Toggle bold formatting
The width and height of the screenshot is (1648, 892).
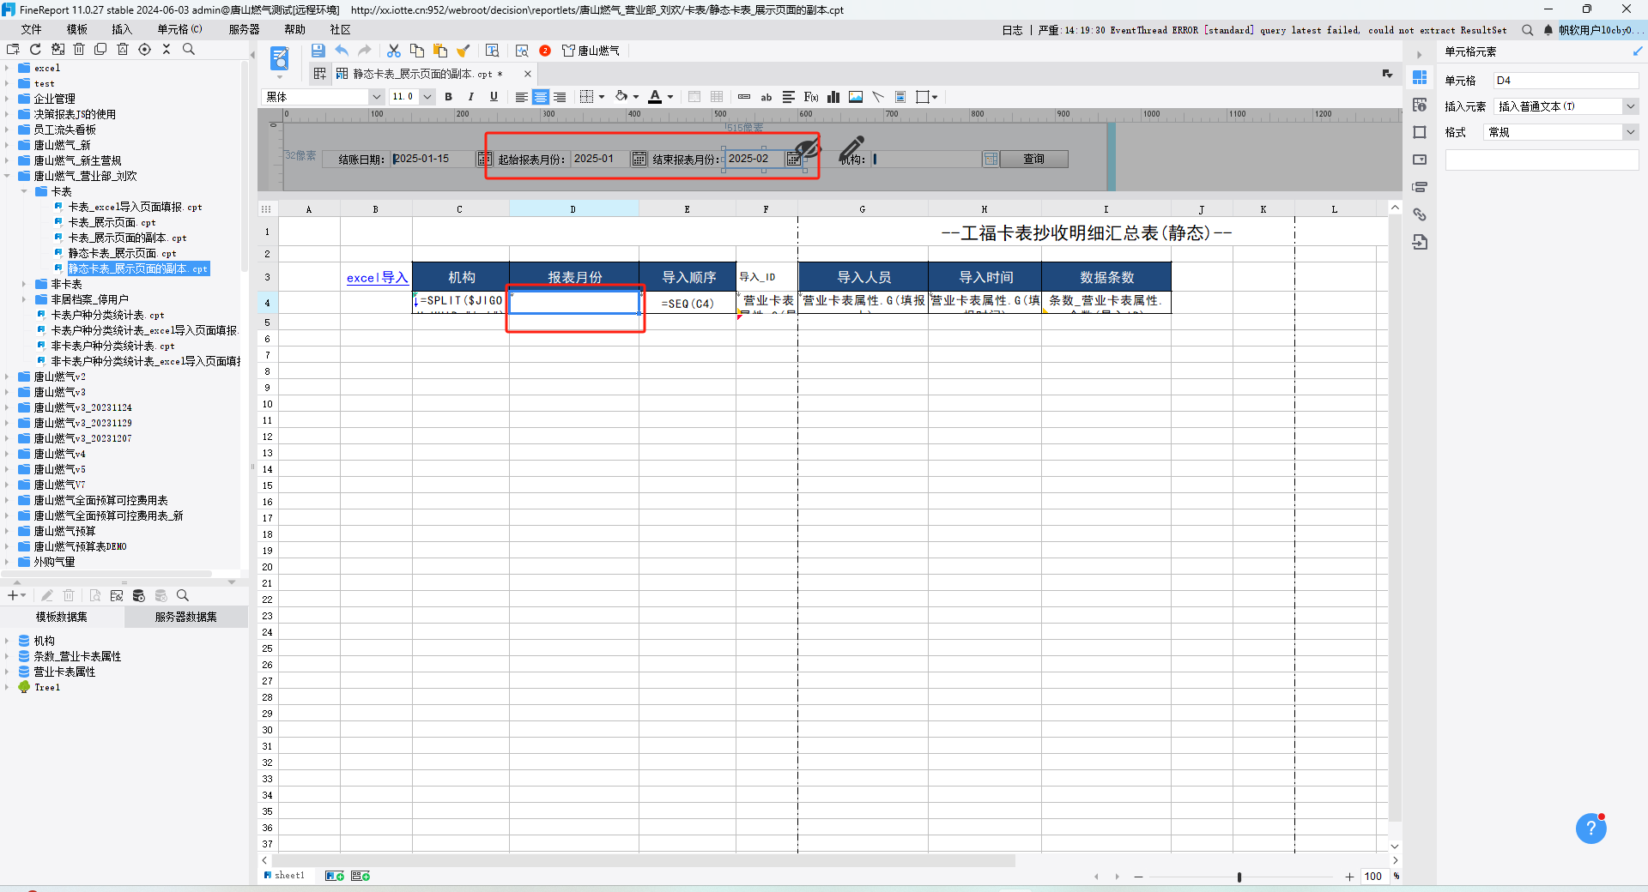(448, 97)
